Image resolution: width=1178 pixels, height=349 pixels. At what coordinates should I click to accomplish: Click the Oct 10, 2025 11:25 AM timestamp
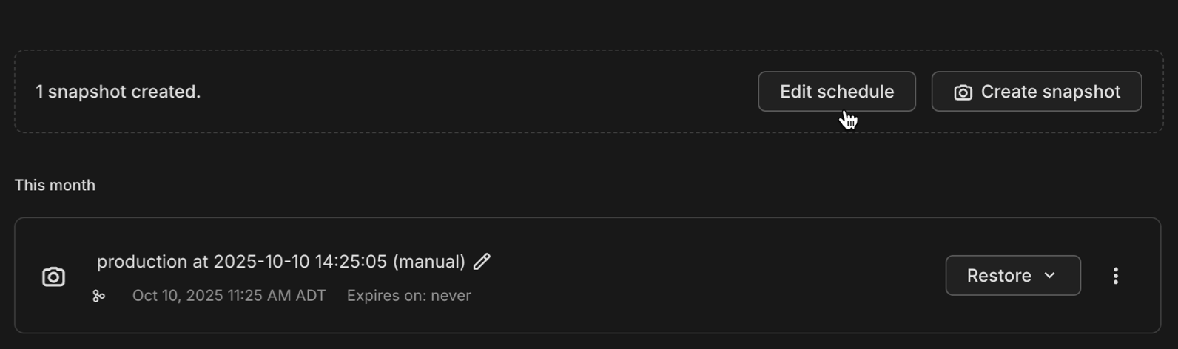click(x=229, y=296)
